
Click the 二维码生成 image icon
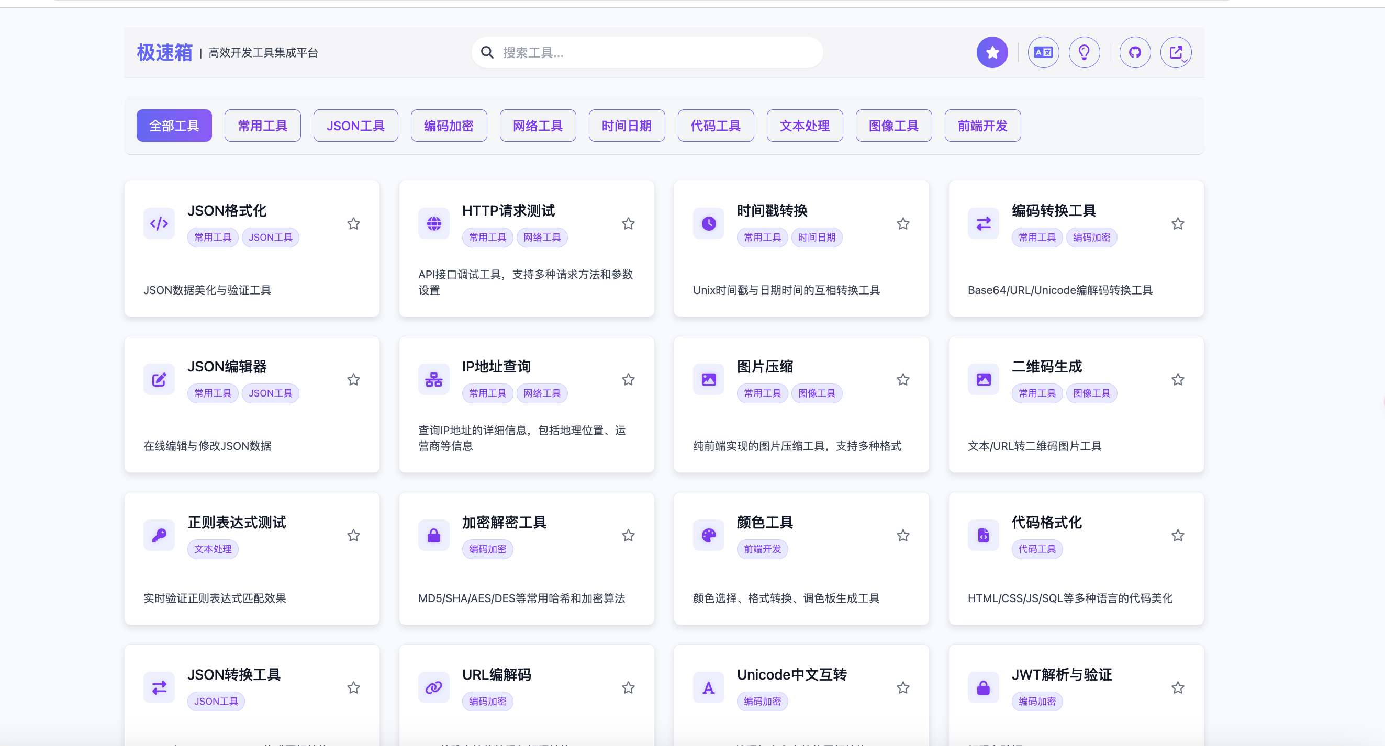984,379
